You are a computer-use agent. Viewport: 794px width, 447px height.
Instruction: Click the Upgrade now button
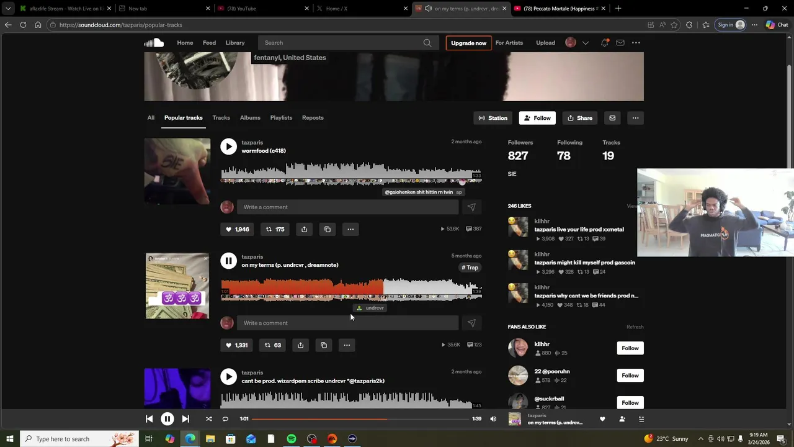click(x=468, y=43)
